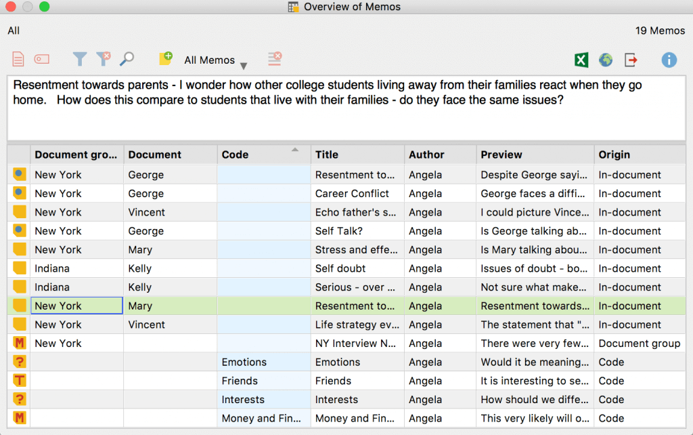Screen dimensions: 693x435
Task: Click the Title column header
Action: point(357,154)
